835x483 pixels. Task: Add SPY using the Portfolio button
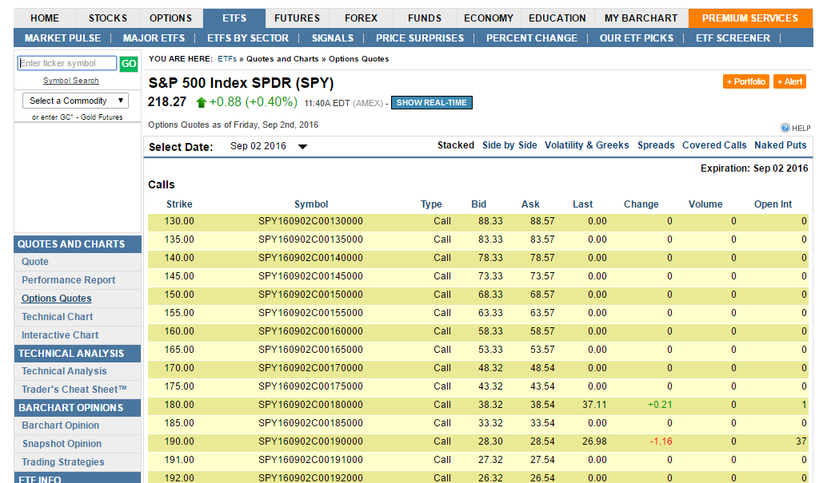[x=745, y=81]
